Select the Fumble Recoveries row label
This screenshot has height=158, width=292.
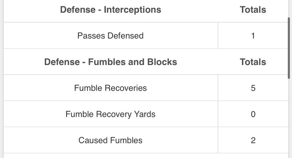(x=110, y=88)
